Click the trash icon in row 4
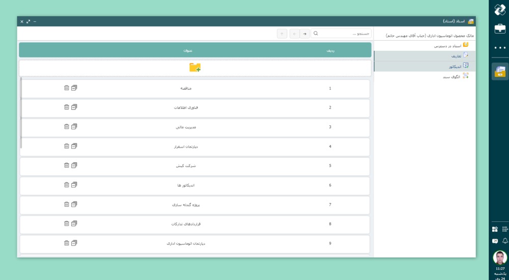 tap(67, 146)
